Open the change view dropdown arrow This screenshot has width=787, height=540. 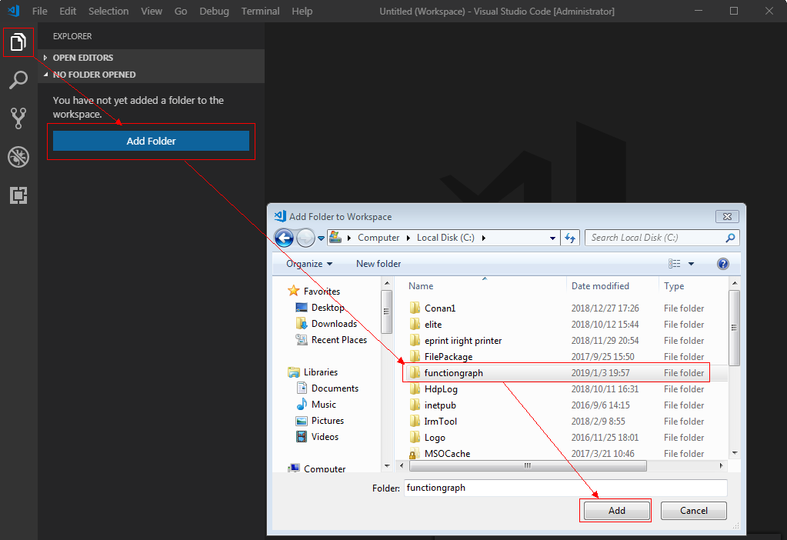point(691,264)
